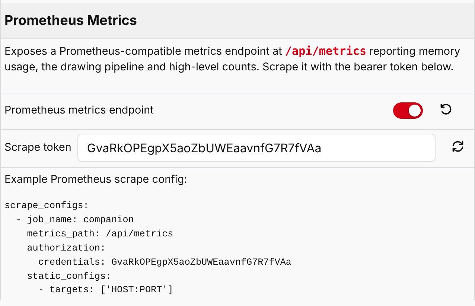Screen dimensions: 475x306
Task: Click the description mentioning bearer token below
Action: (233, 59)
